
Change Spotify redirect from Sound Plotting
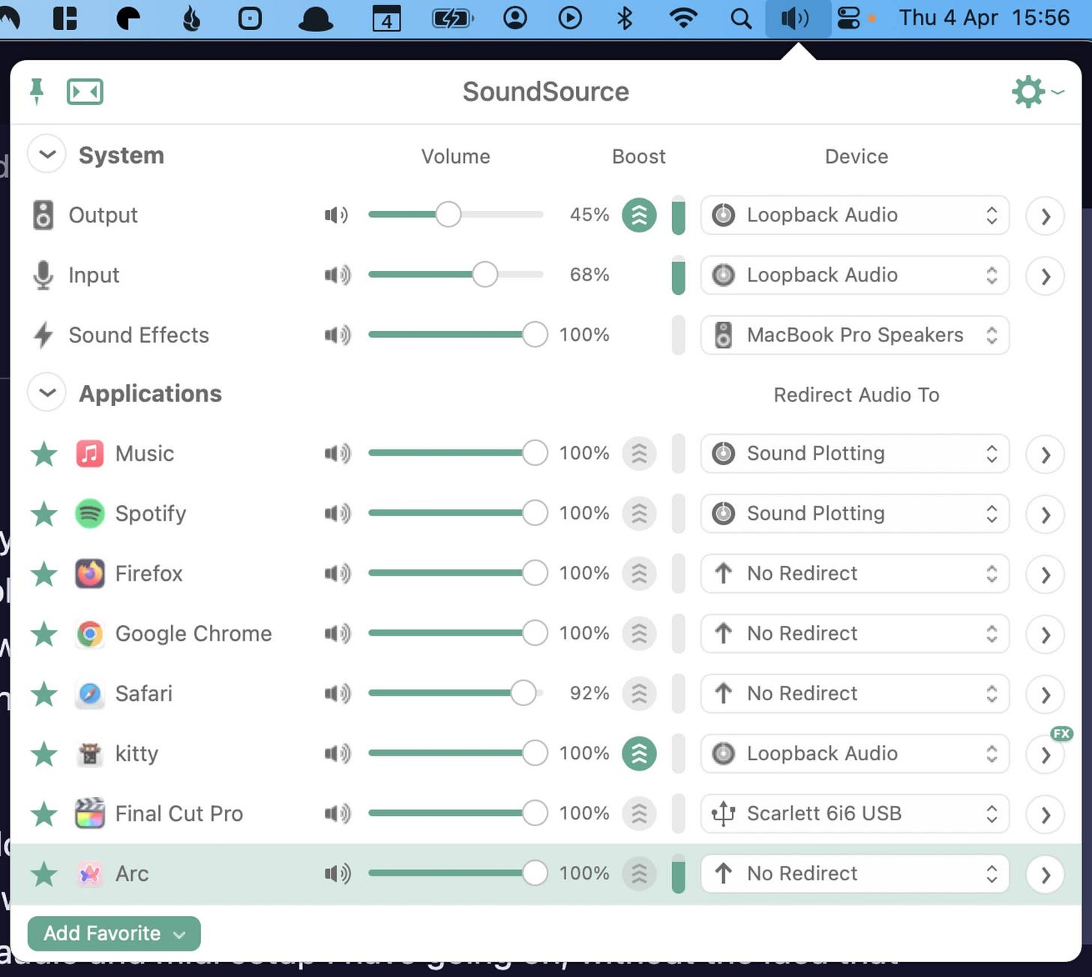(x=855, y=514)
